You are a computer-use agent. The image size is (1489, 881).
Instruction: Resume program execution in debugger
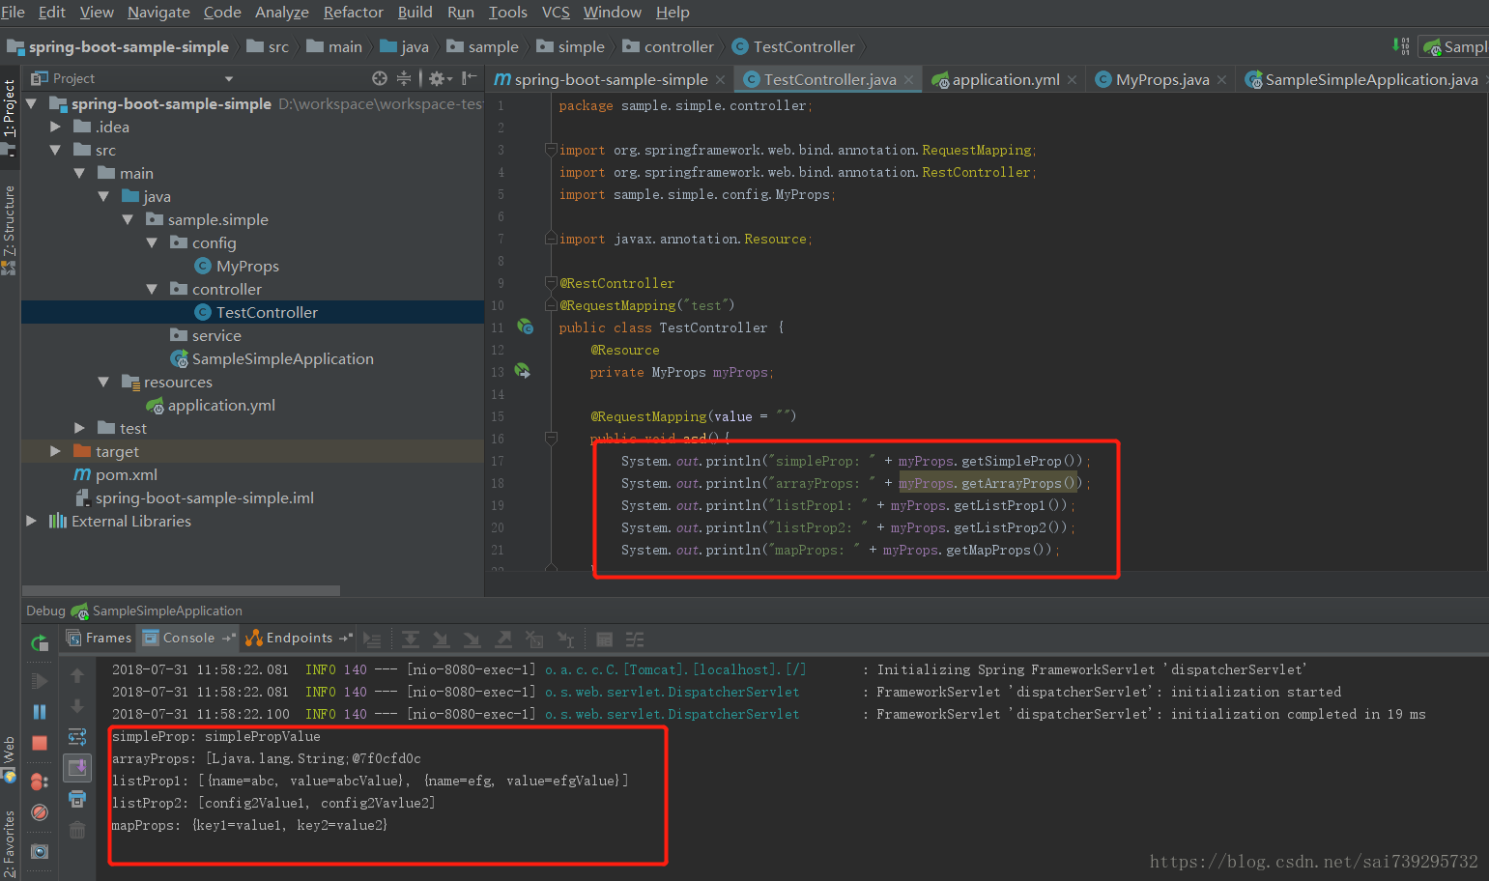(x=40, y=681)
